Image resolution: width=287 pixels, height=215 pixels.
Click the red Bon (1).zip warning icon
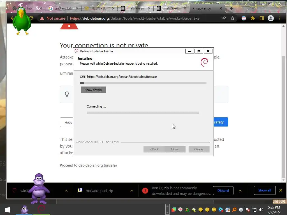tap(145, 190)
